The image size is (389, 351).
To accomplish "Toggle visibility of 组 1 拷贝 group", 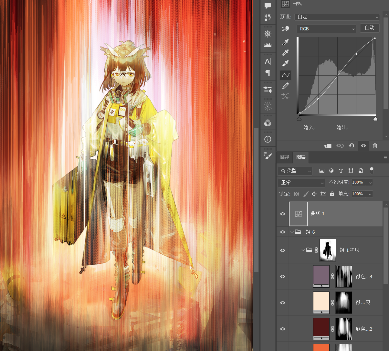I will (x=283, y=250).
